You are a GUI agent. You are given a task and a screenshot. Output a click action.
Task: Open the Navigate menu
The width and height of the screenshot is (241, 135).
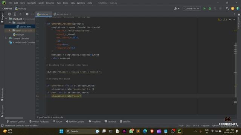click(32, 3)
